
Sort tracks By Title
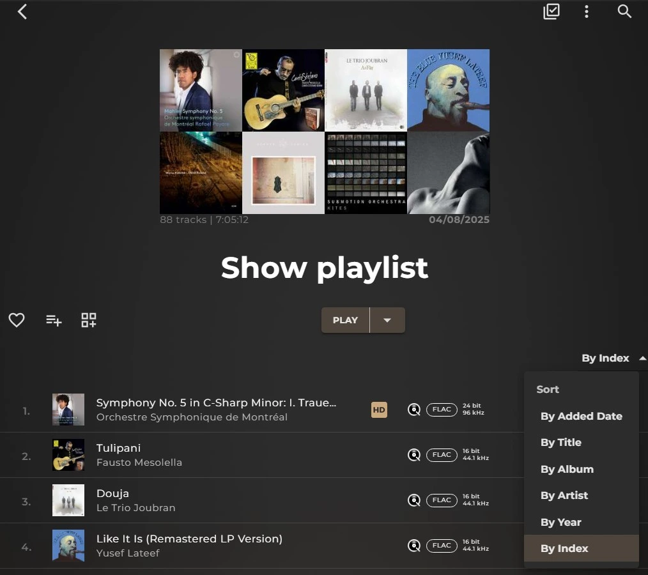[x=560, y=442]
